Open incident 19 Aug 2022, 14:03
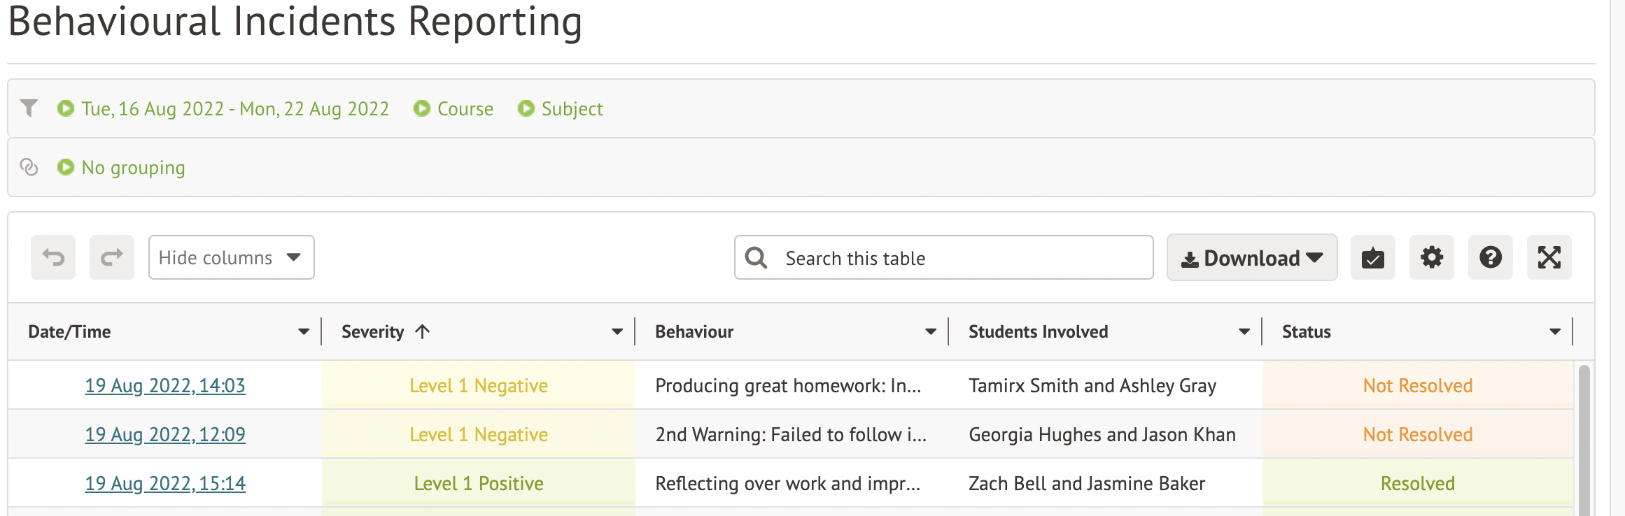This screenshot has width=1625, height=516. [x=165, y=386]
